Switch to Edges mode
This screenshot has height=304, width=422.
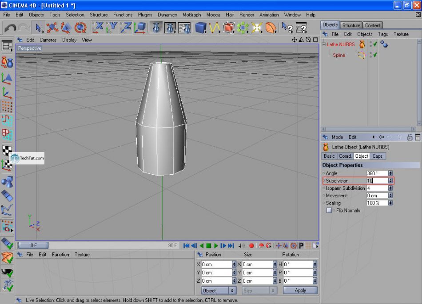(7, 120)
